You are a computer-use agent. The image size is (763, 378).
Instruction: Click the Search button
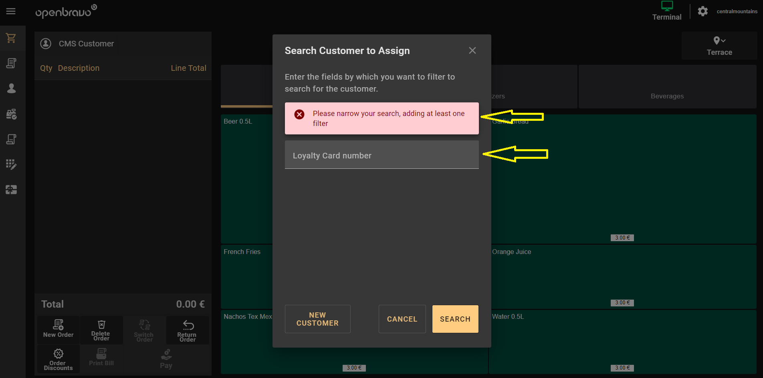coord(455,319)
